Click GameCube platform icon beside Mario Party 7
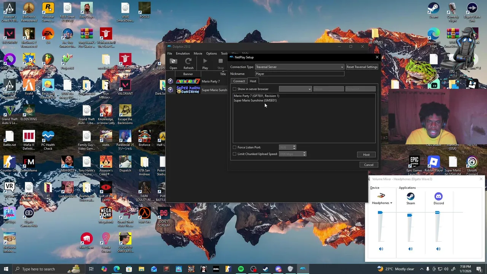The height and width of the screenshot is (274, 487). click(x=170, y=81)
